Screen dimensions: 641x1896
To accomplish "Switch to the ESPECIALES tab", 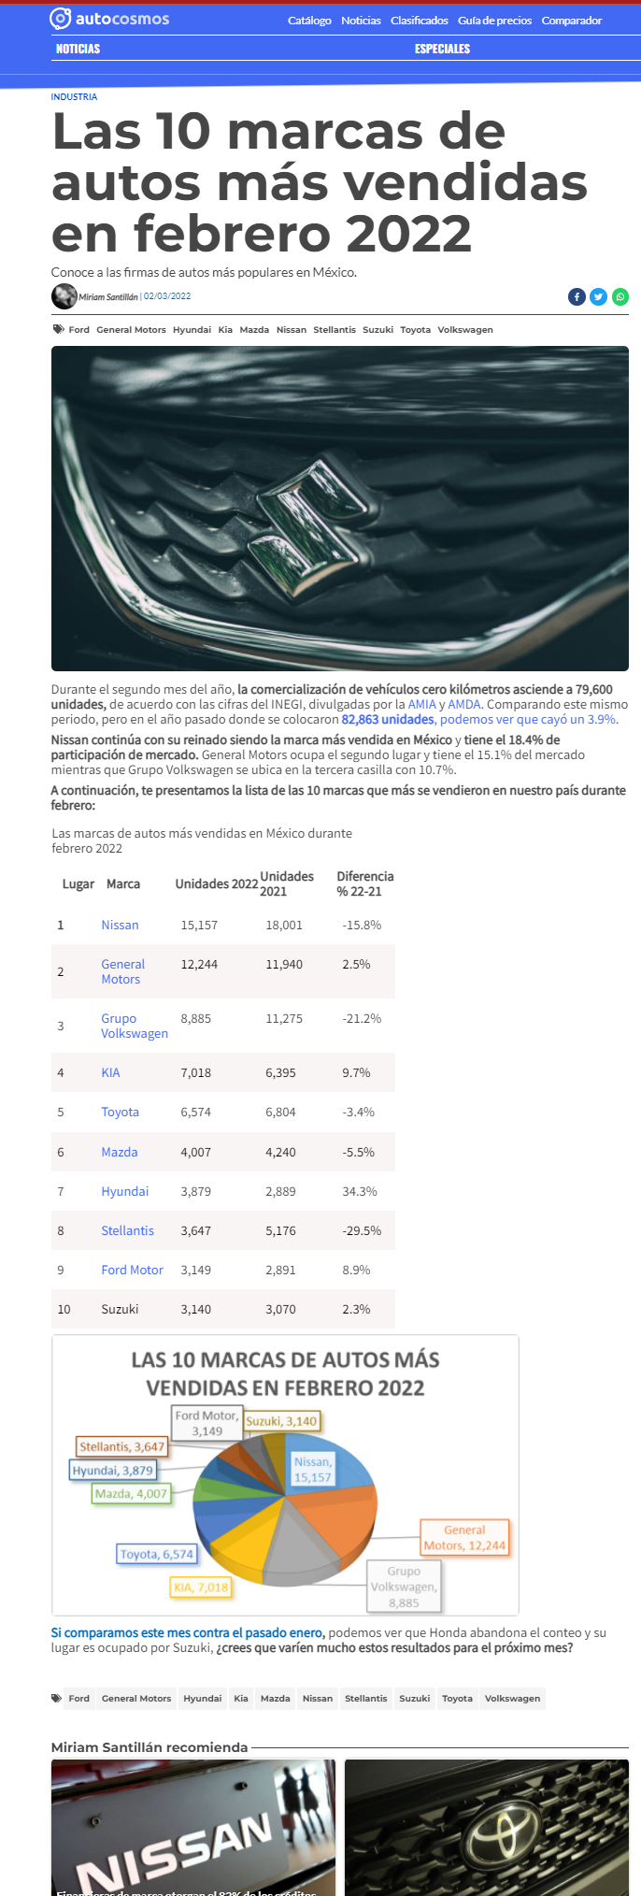I will [x=442, y=49].
